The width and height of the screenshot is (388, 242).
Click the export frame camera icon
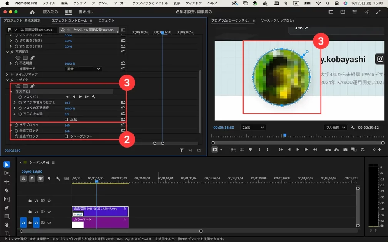click(x=345, y=149)
